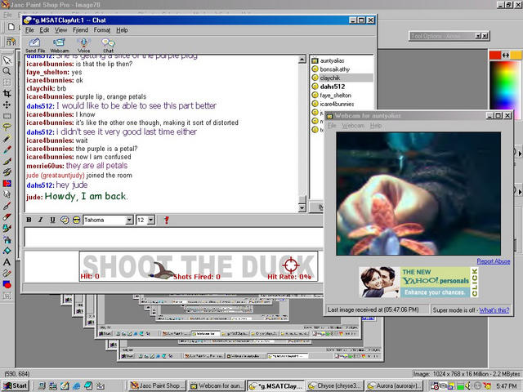
Task: Select the rectangular Selection tool
Action: [x=7, y=116]
